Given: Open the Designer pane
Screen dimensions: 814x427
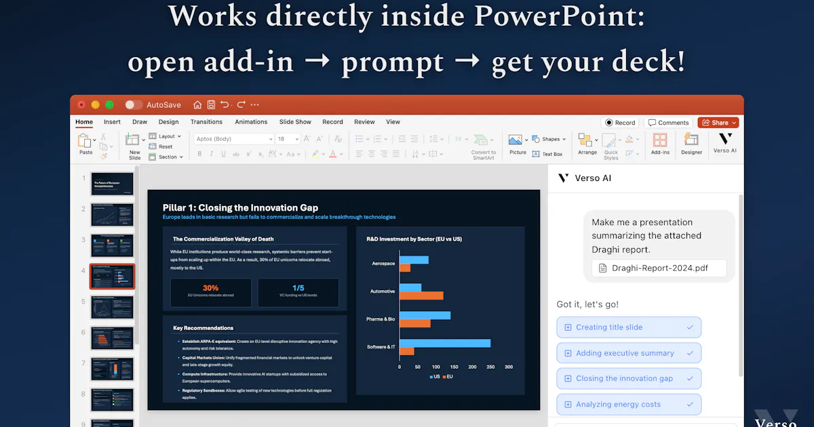Looking at the screenshot, I should point(691,140).
